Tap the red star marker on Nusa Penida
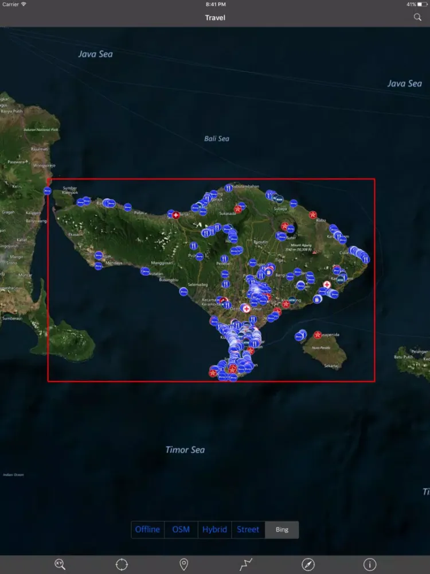 click(x=318, y=335)
